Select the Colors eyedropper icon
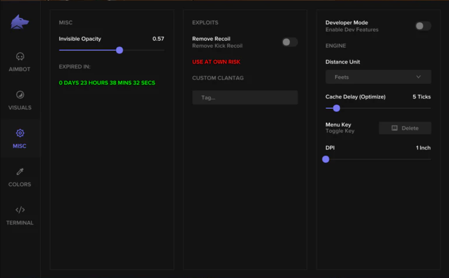The image size is (449, 278). [x=20, y=172]
